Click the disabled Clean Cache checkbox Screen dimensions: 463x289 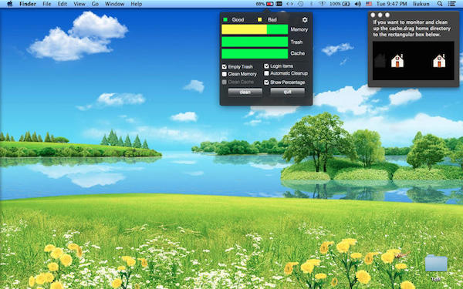pyautogui.click(x=224, y=82)
